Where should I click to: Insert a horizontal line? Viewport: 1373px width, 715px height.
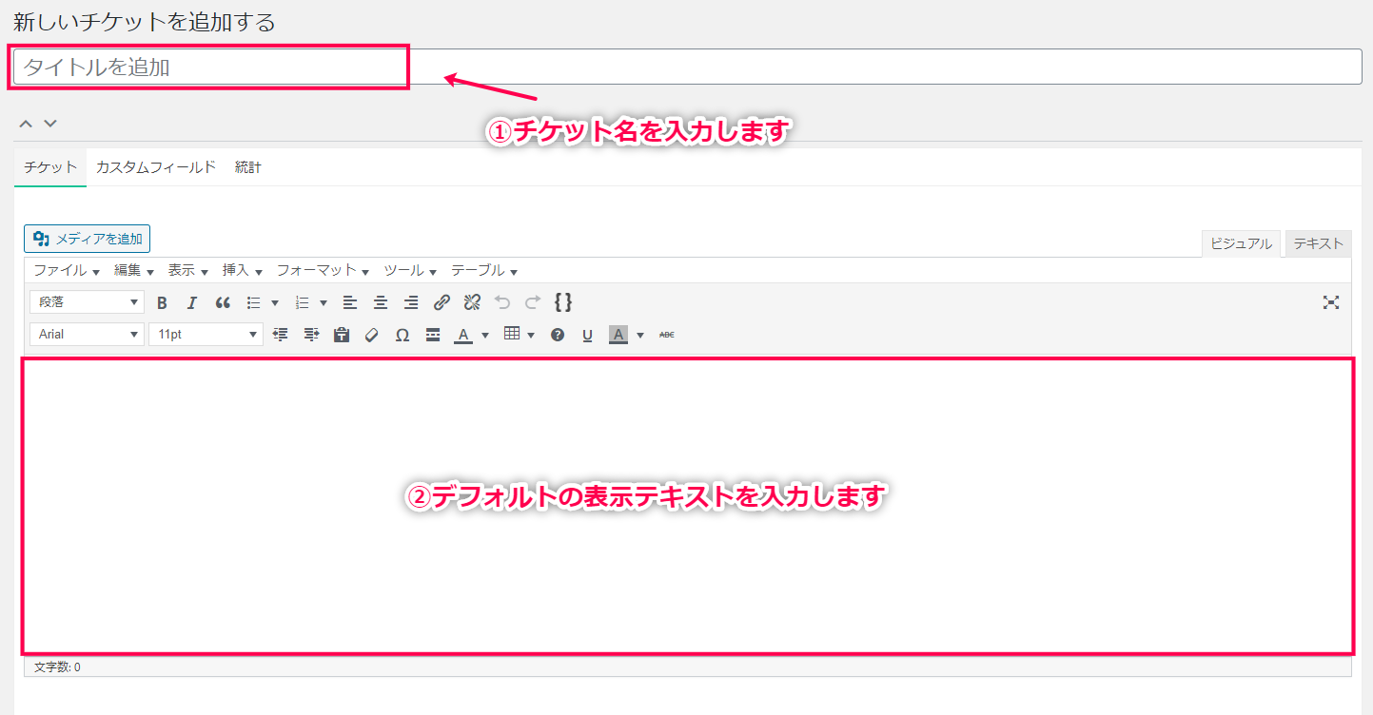(x=433, y=335)
